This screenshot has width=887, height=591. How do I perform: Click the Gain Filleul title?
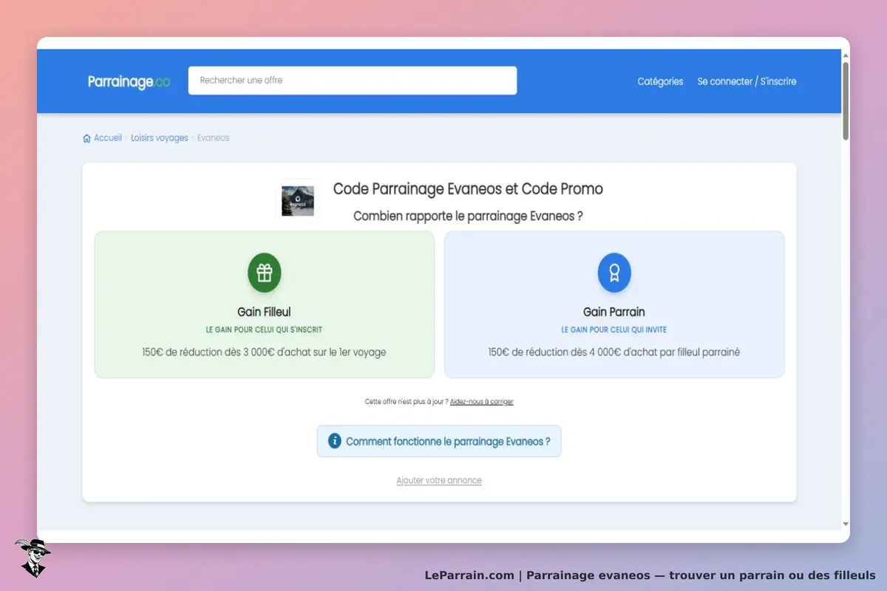[x=265, y=312]
